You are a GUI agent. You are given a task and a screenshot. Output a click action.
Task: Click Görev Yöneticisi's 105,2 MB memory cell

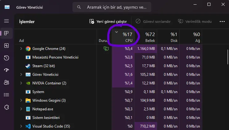tap(146, 75)
